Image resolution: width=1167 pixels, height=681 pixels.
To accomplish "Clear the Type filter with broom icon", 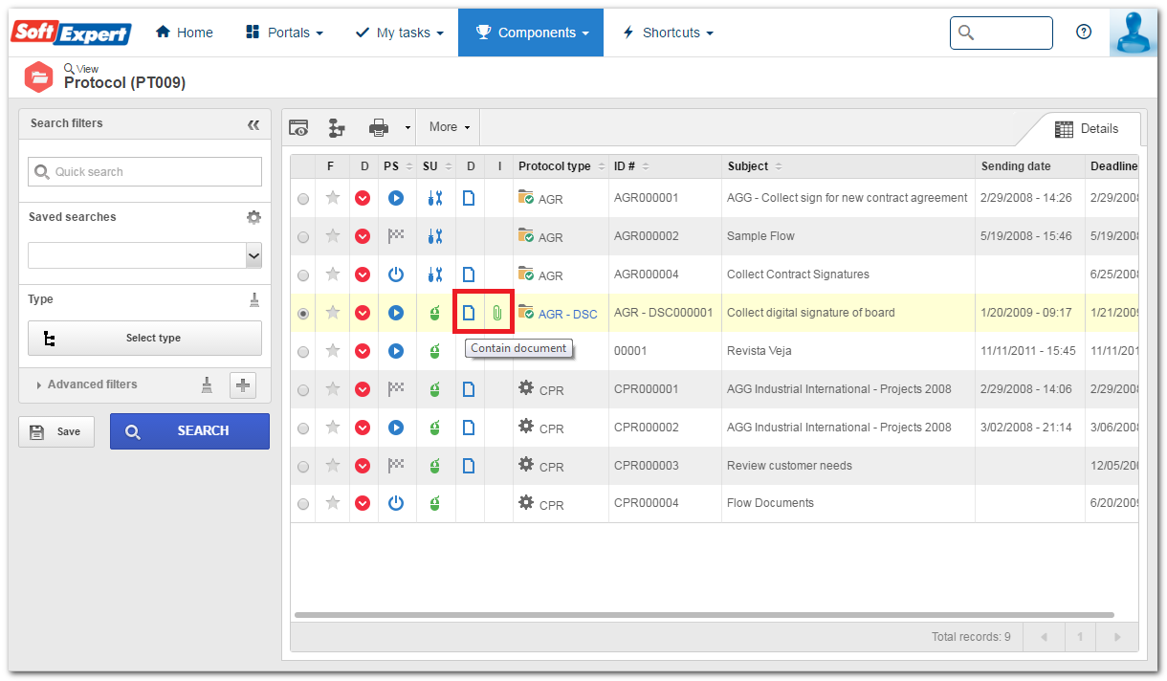I will (254, 299).
